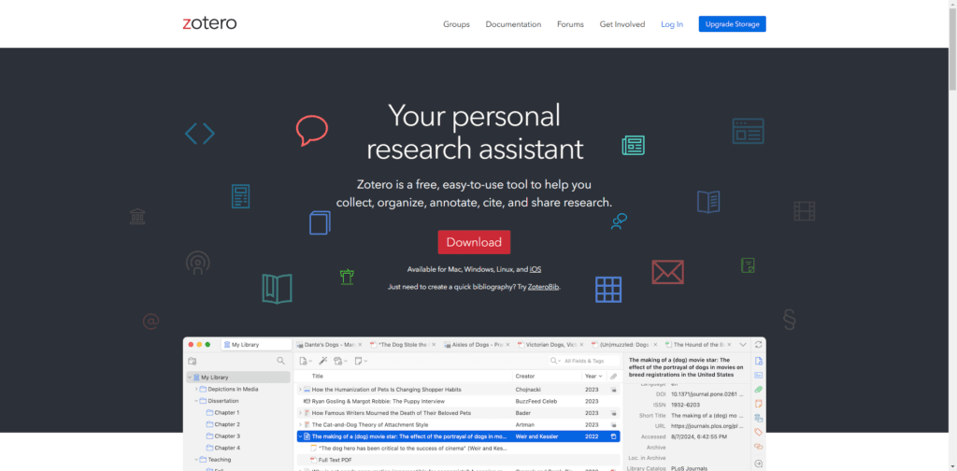Open the search mode dropdown beside All Fields & Tags
Screen dimensions: 957x471
pyautogui.click(x=555, y=361)
